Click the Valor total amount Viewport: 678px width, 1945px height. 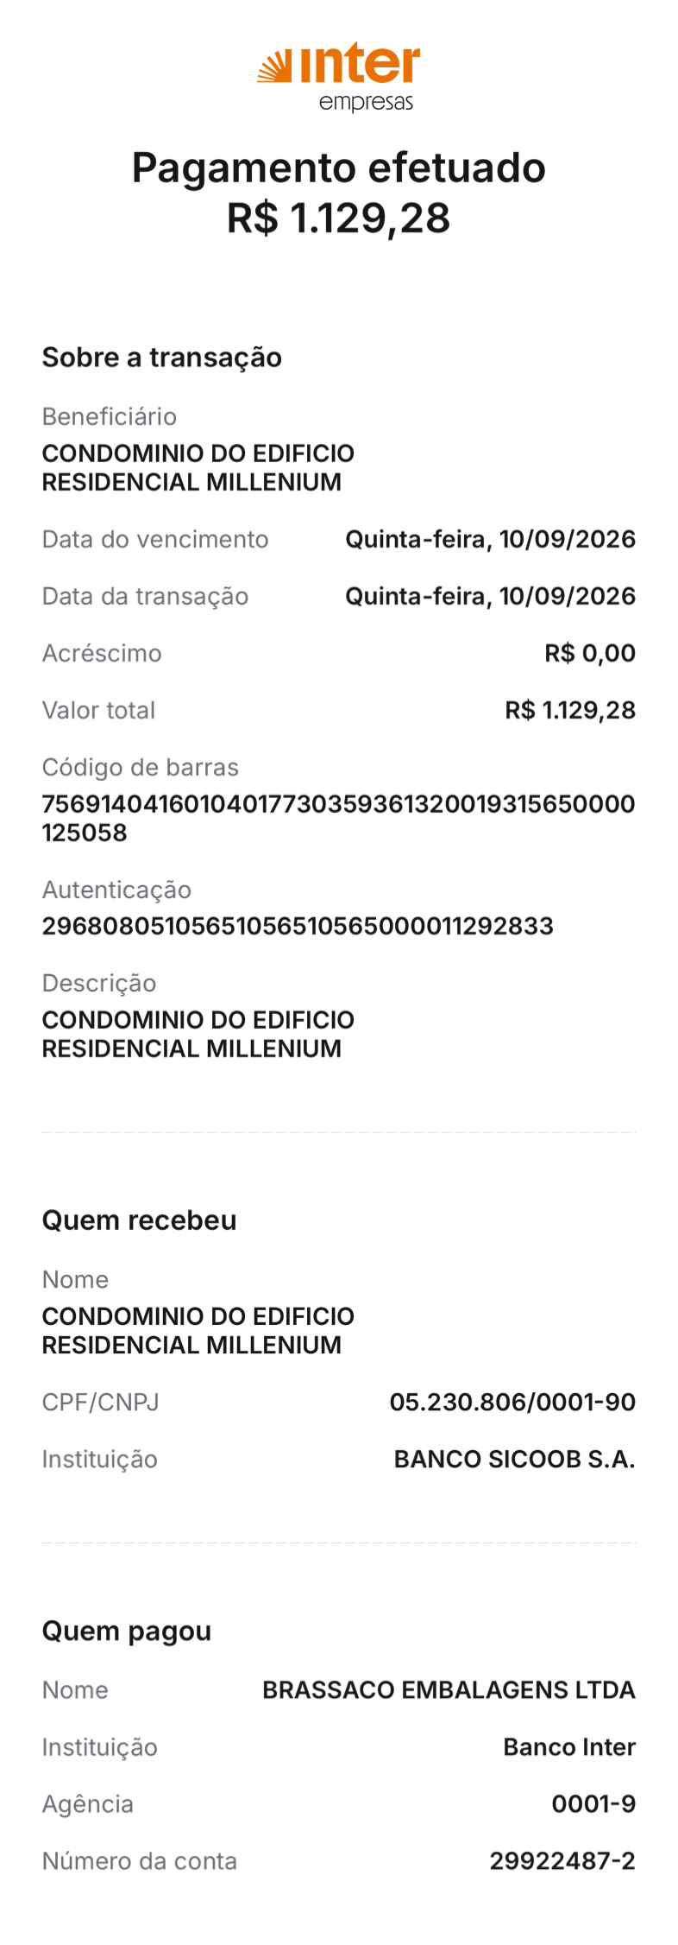click(x=570, y=710)
